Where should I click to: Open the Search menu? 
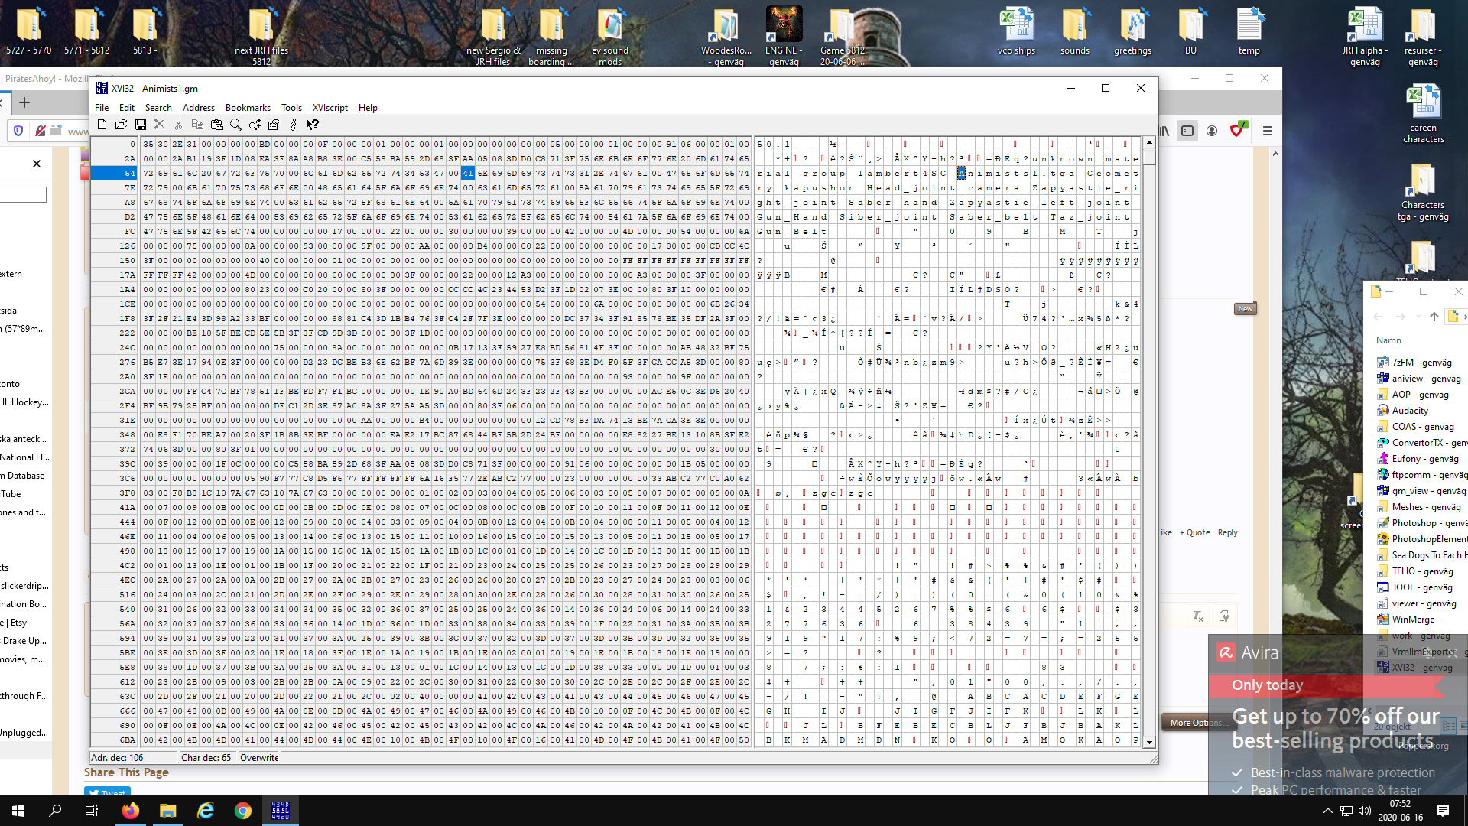pos(158,108)
